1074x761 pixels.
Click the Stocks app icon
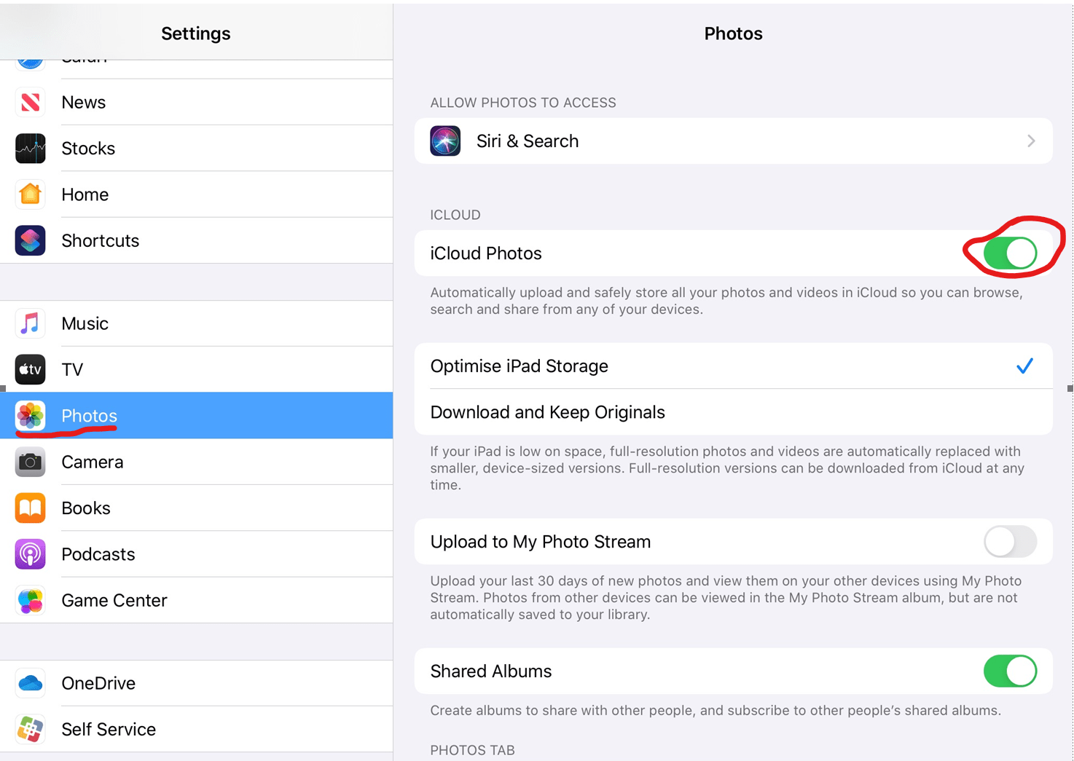pyautogui.click(x=30, y=148)
